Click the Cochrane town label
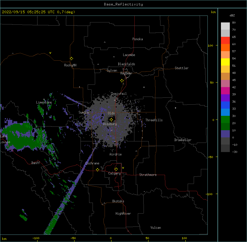Screen dimensions: 247x242 pos(92,163)
